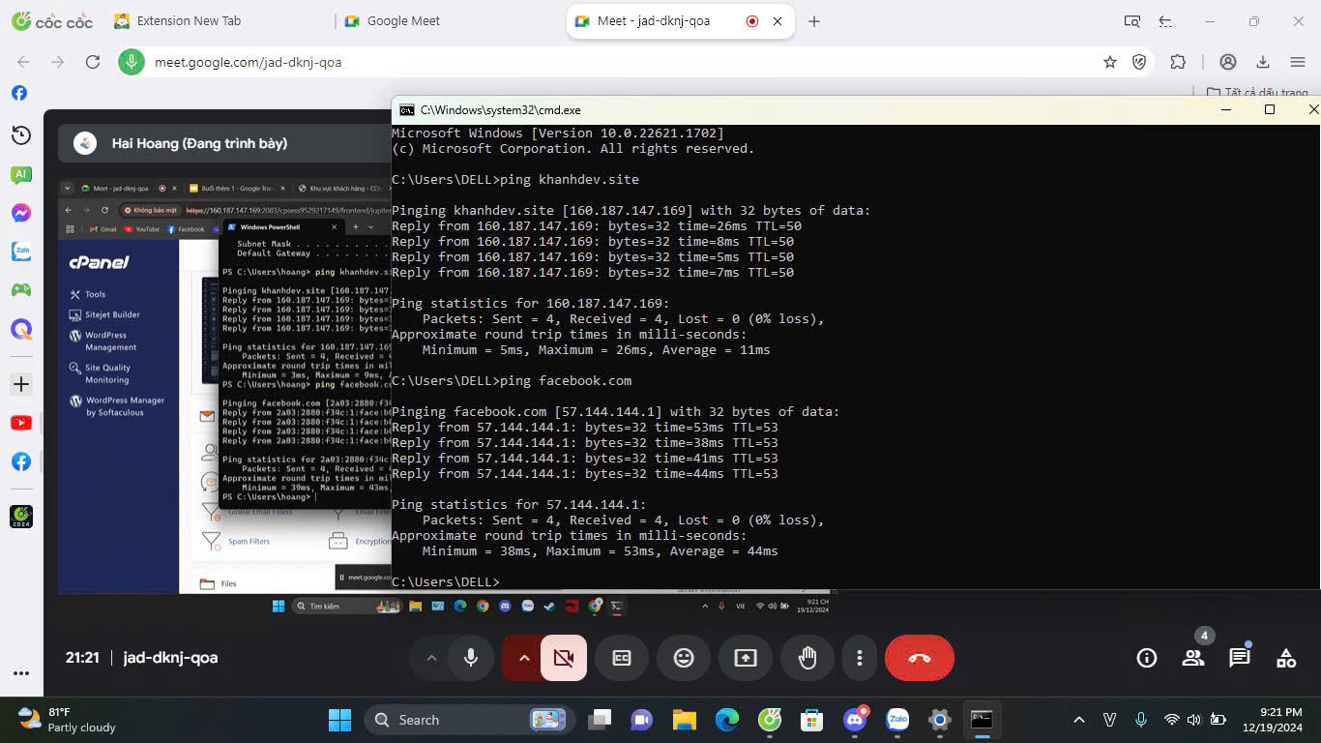Open the Cốc Cốc main hamburger menu

click(1298, 62)
